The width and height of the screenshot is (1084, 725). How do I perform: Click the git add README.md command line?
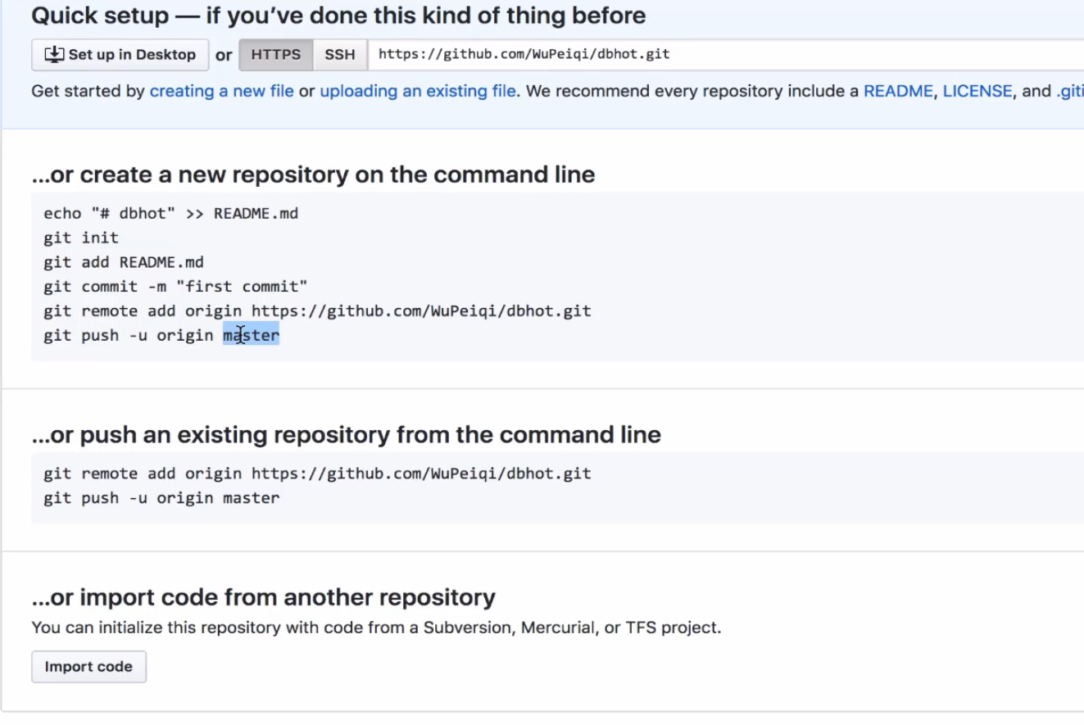124,262
